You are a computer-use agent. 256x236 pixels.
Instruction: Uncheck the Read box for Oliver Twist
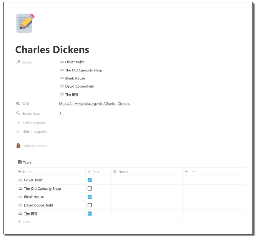coord(90,180)
